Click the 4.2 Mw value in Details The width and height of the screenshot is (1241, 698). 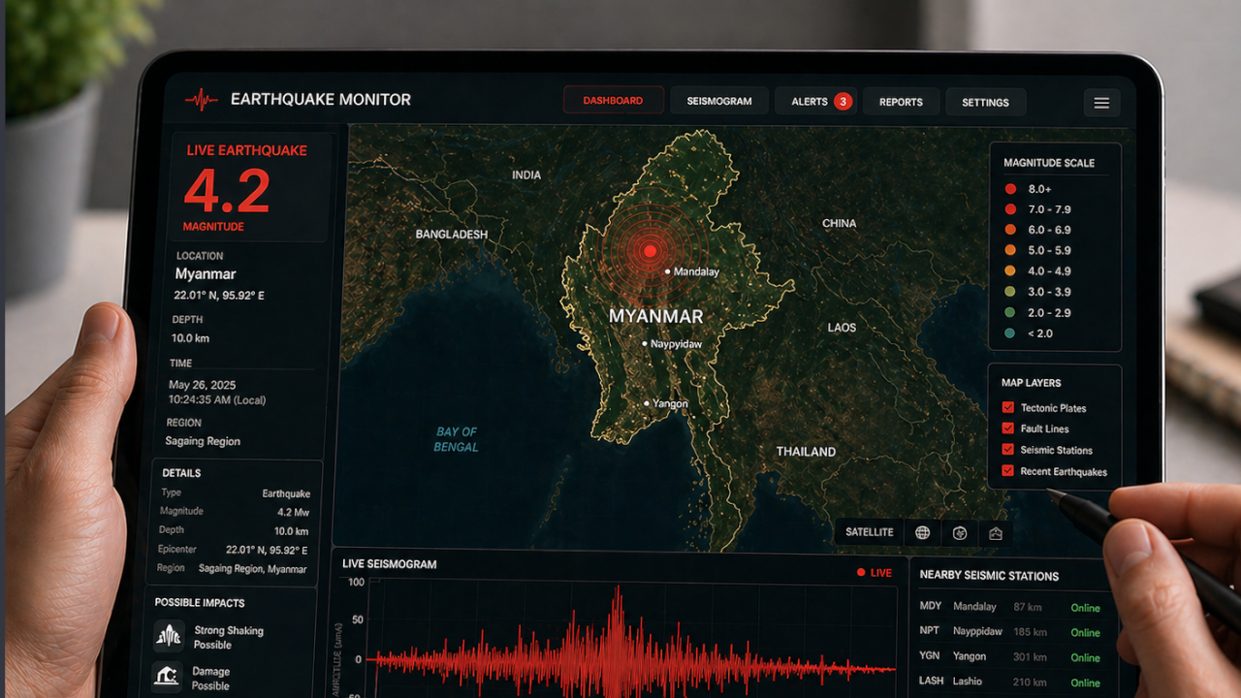(293, 512)
